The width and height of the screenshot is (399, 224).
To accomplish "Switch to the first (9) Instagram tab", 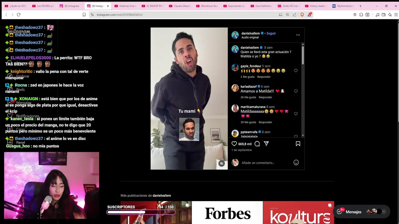I will coord(70,6).
